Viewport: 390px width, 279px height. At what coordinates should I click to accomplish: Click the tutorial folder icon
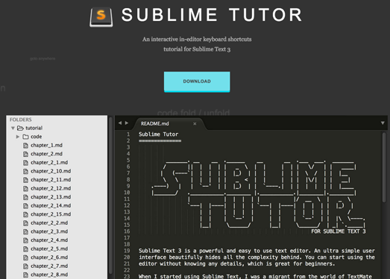click(20, 128)
